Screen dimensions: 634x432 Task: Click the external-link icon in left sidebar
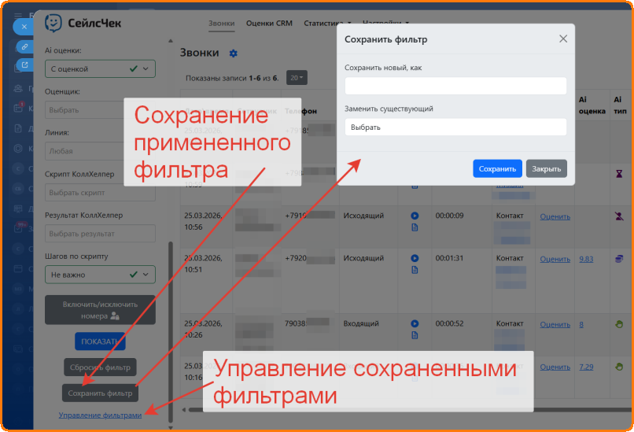[24, 65]
